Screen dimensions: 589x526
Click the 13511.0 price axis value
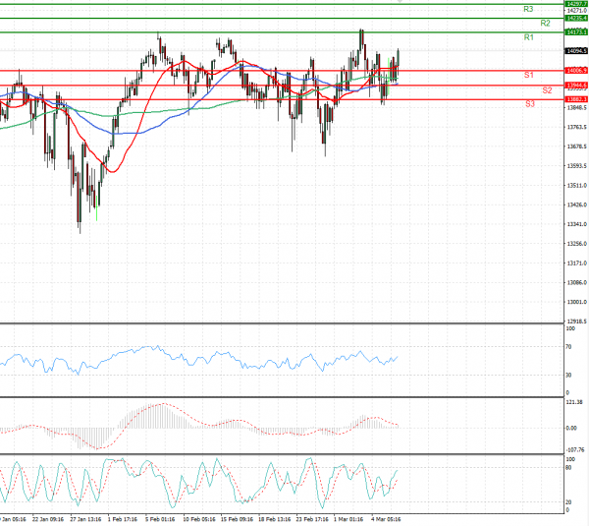pos(576,186)
